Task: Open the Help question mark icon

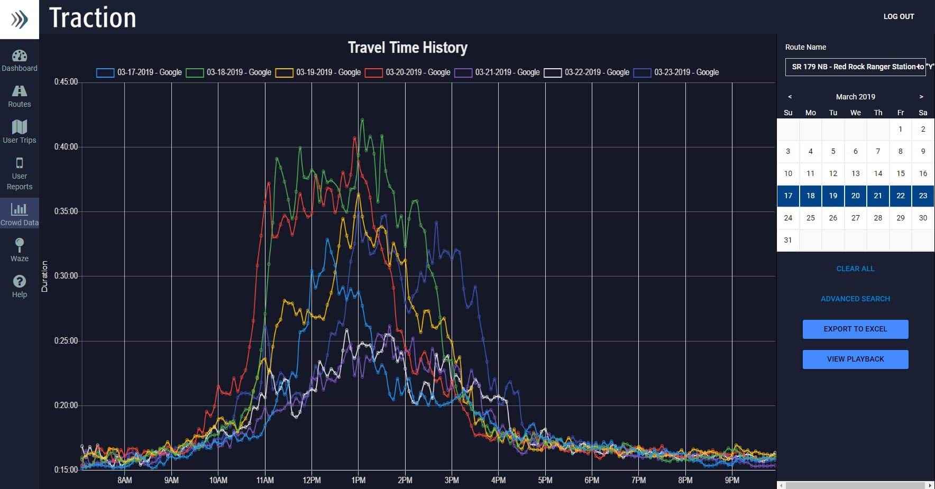Action: pos(20,281)
